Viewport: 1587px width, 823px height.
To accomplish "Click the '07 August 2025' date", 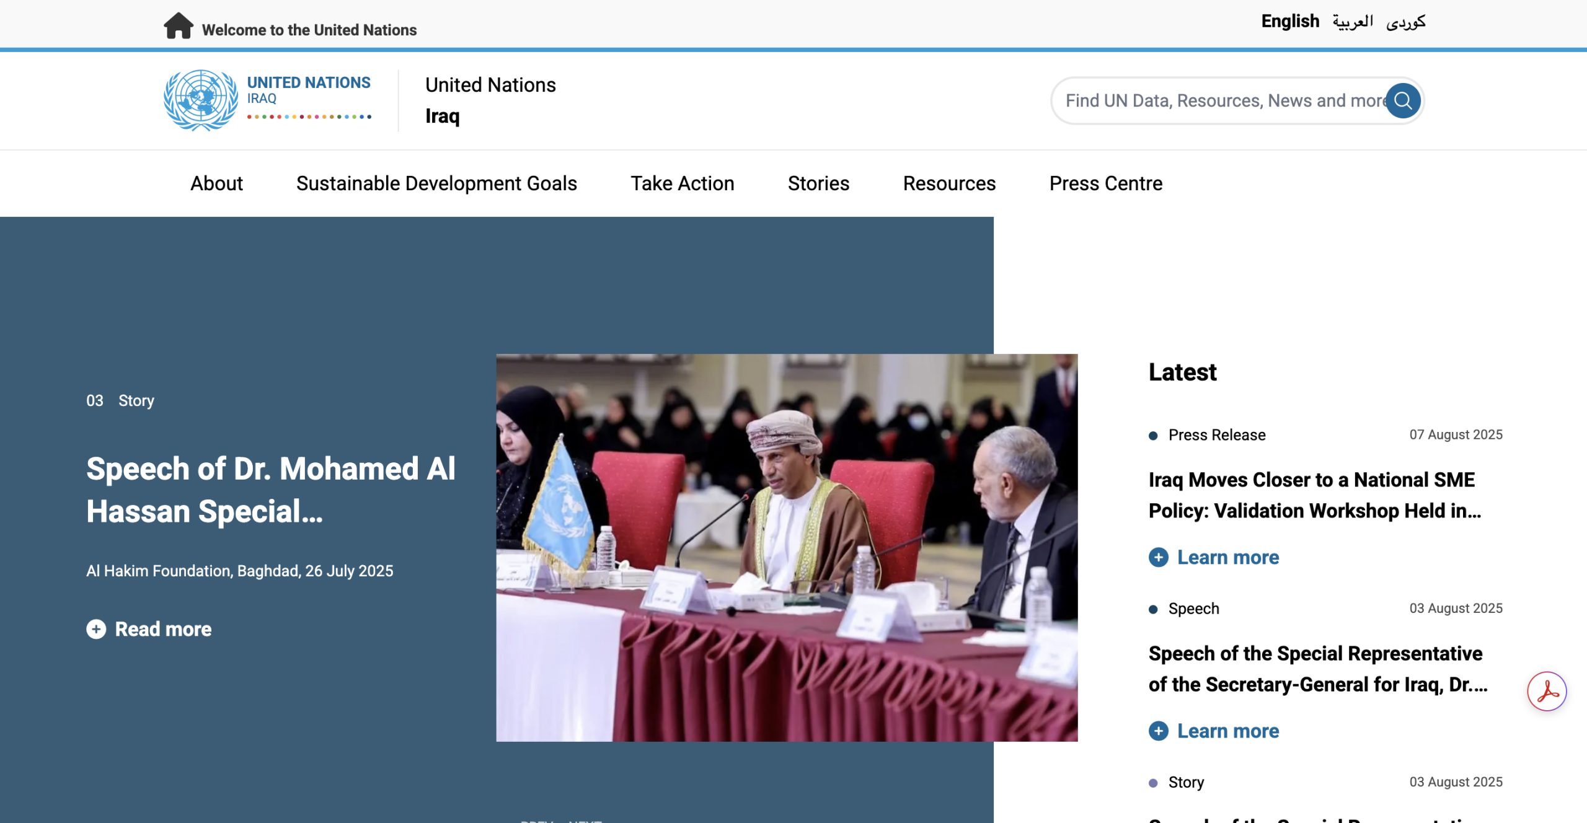I will [x=1456, y=434].
